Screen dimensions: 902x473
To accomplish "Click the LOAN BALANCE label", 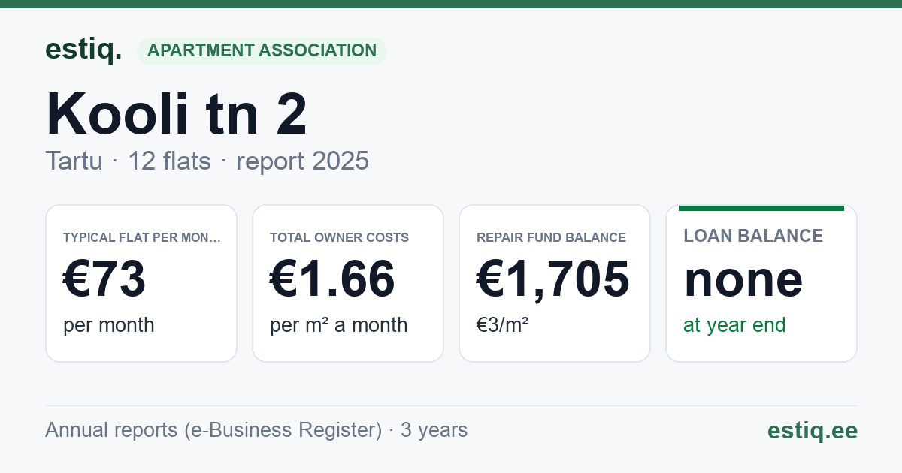I will point(753,236).
